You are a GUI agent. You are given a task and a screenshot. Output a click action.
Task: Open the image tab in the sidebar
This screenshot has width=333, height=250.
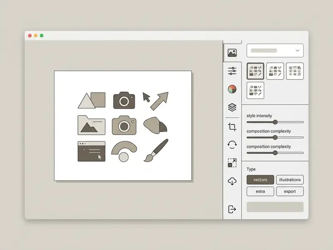pos(232,53)
